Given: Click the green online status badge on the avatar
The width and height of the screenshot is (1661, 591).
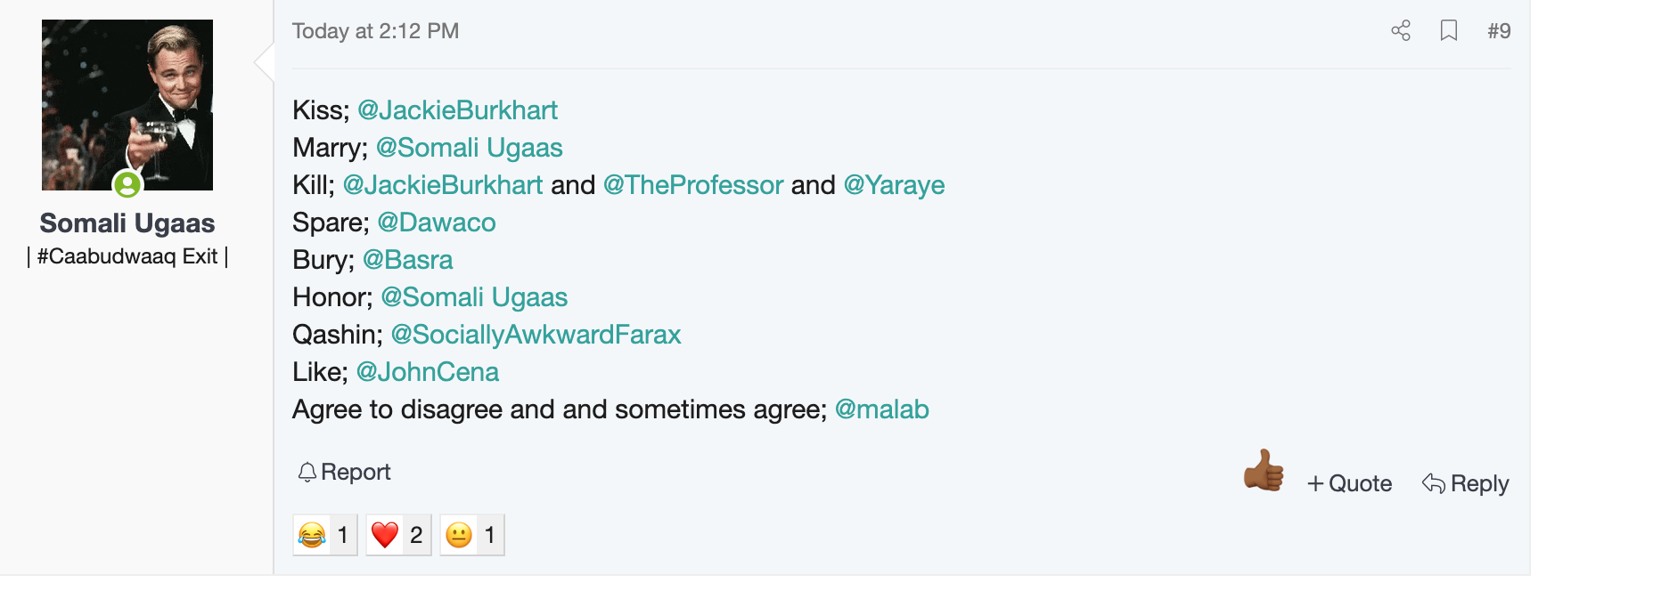Looking at the screenshot, I should pyautogui.click(x=127, y=184).
